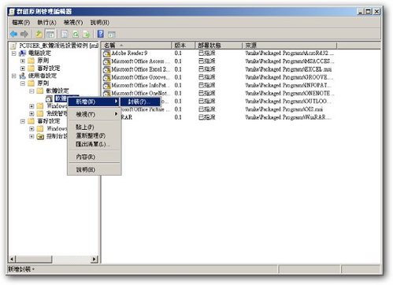Click the Forward arrow toolbar icon

coord(24,34)
